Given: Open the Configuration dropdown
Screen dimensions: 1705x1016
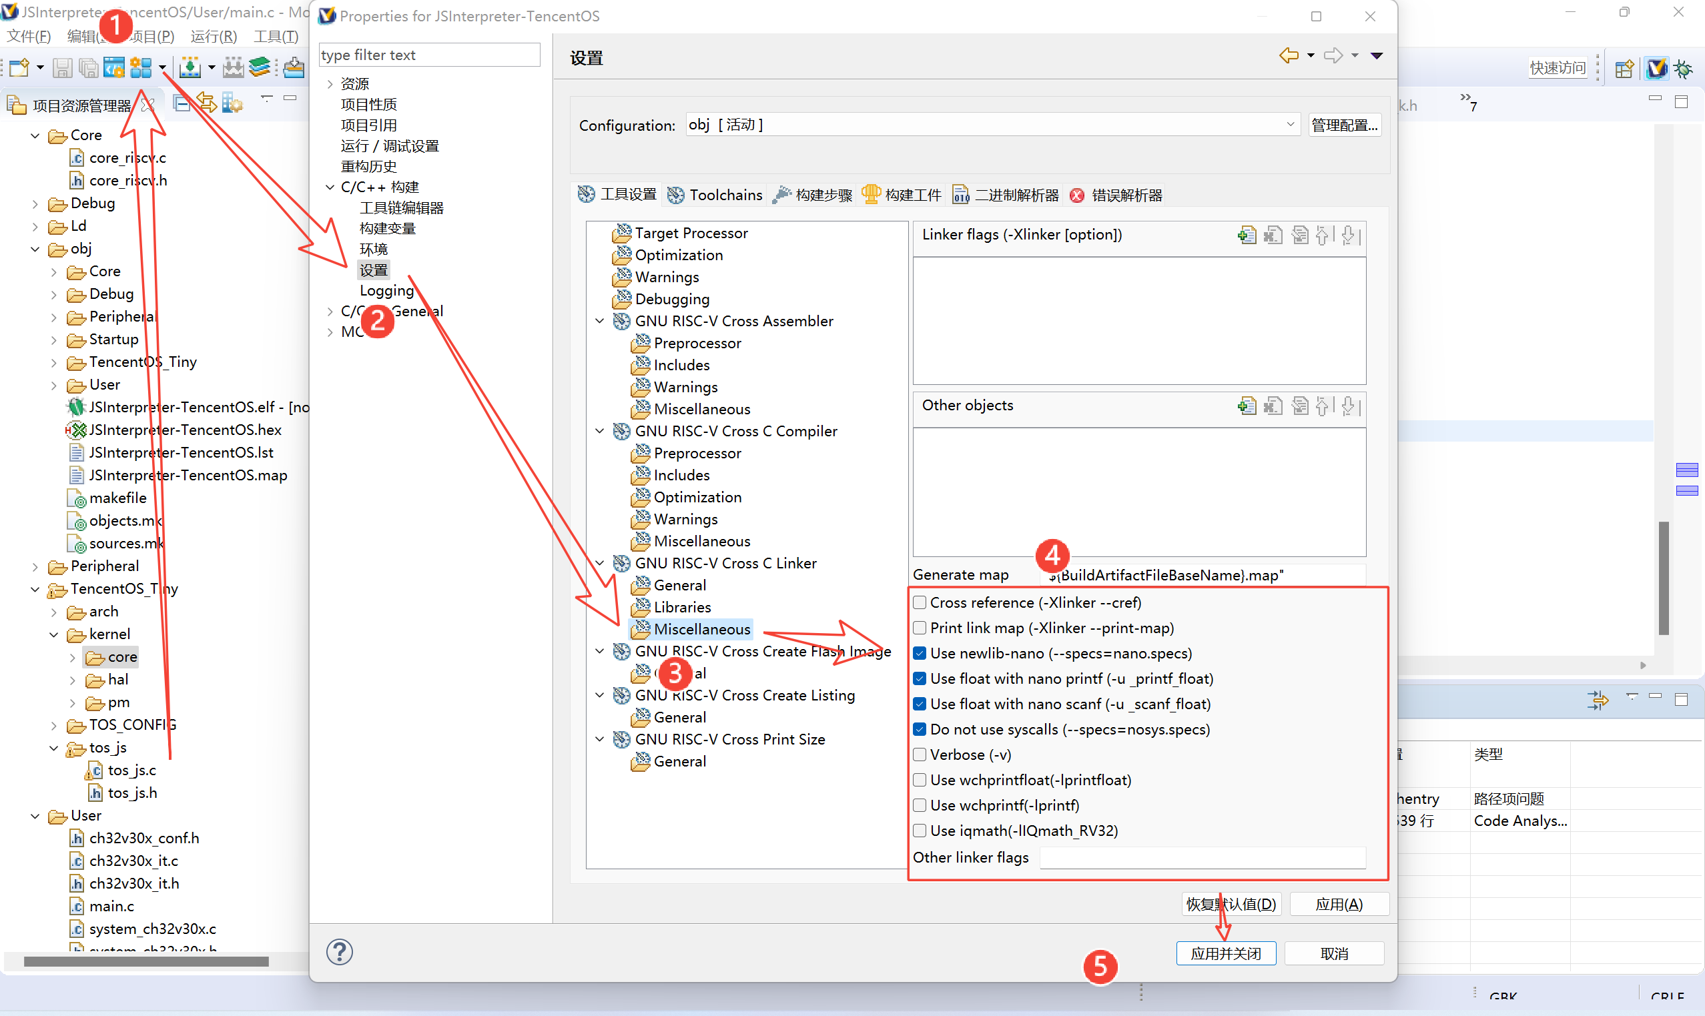Looking at the screenshot, I should point(1289,125).
